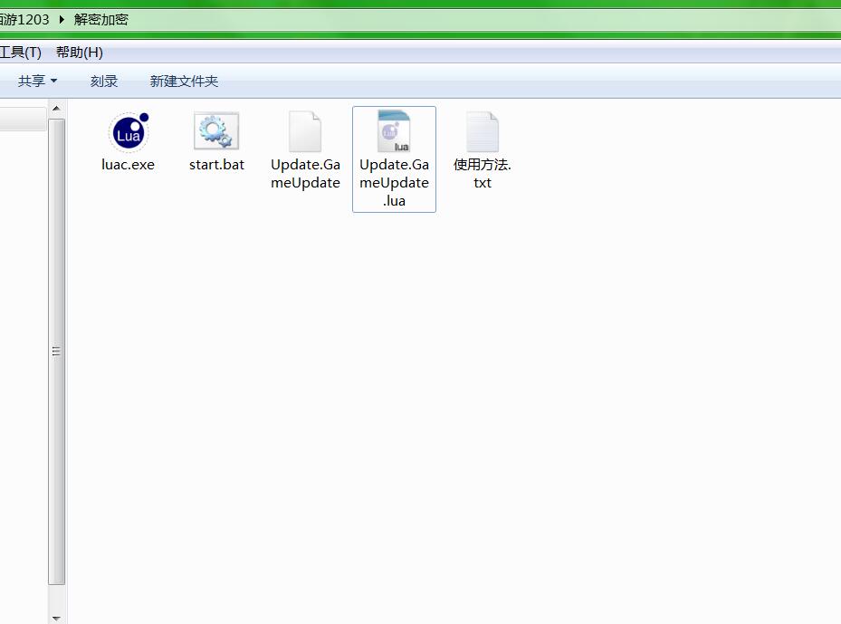Image resolution: width=841 pixels, height=624 pixels.
Task: Click the Update.GameUpdate.lua filename text
Action: 394,183
